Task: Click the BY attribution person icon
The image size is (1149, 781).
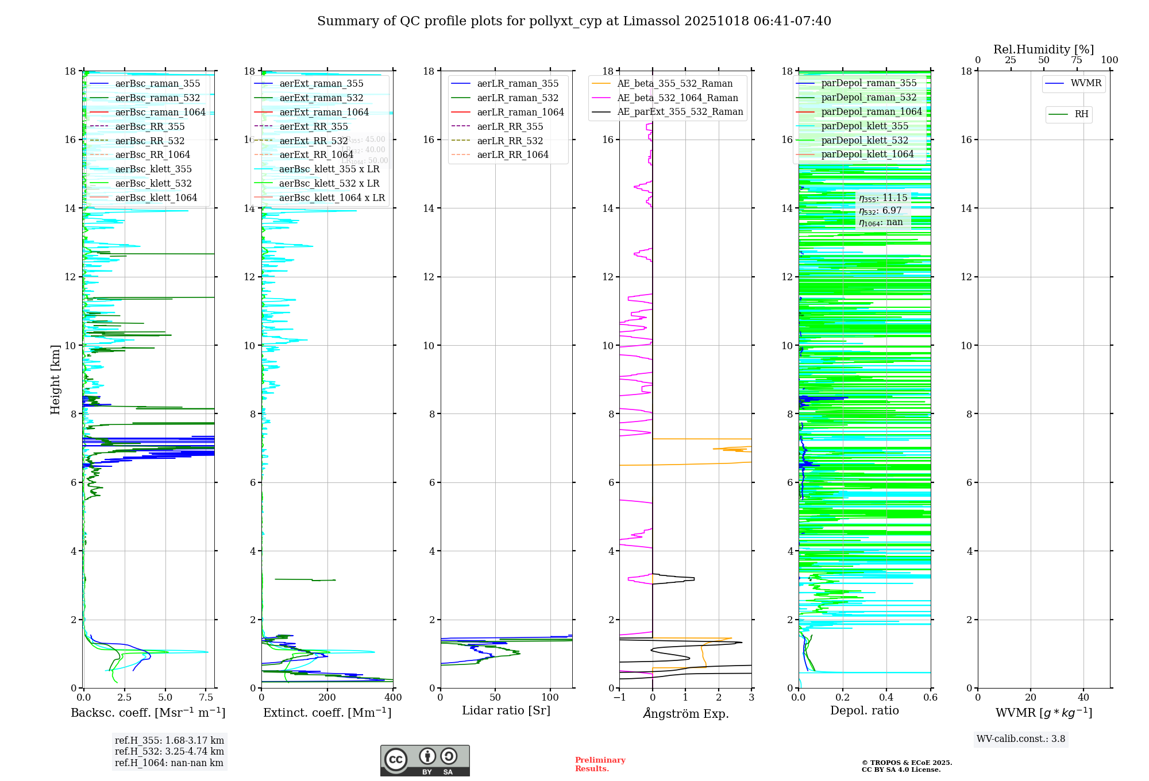Action: [x=427, y=756]
